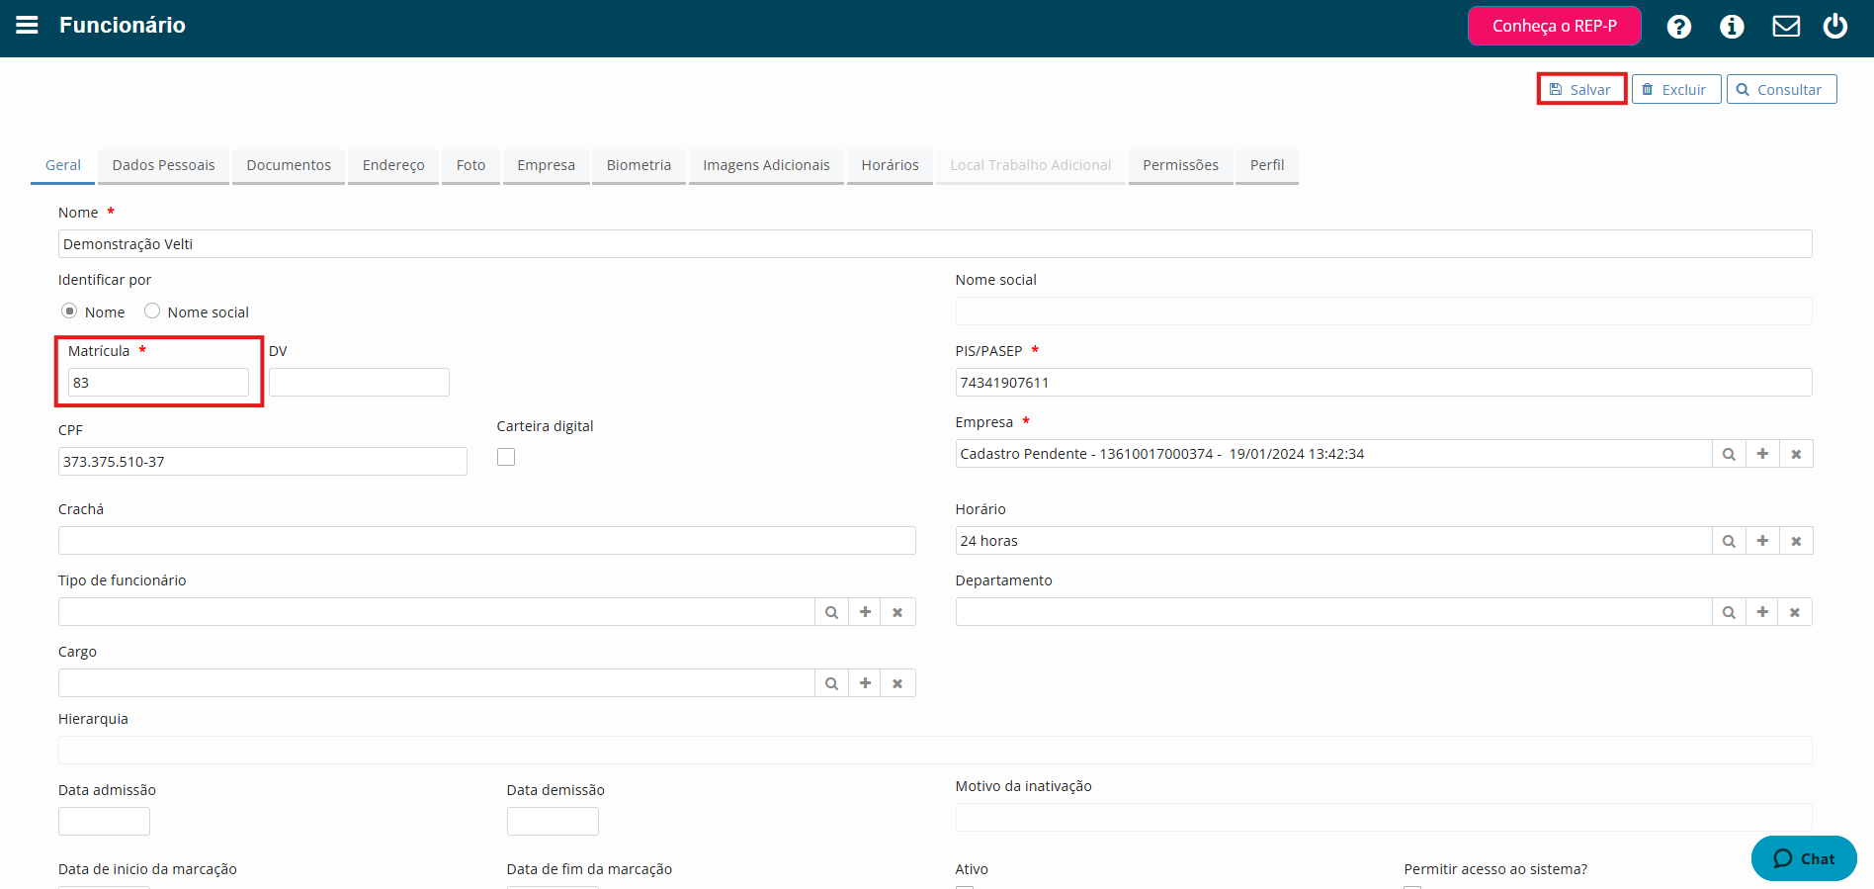1874x889 pixels.
Task: Select Nome social radio button
Action: (x=152, y=311)
